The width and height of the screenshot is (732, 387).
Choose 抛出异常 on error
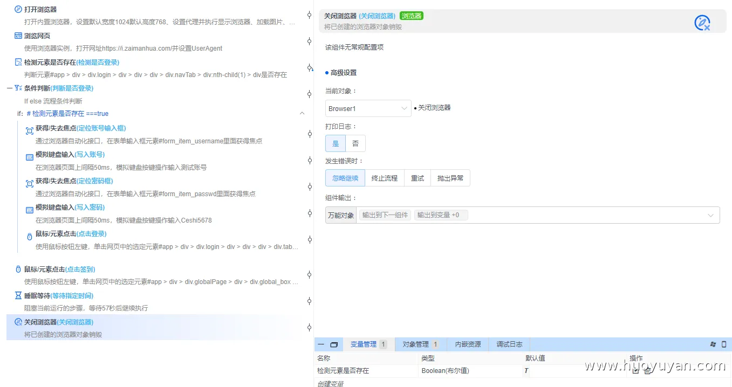[450, 178]
